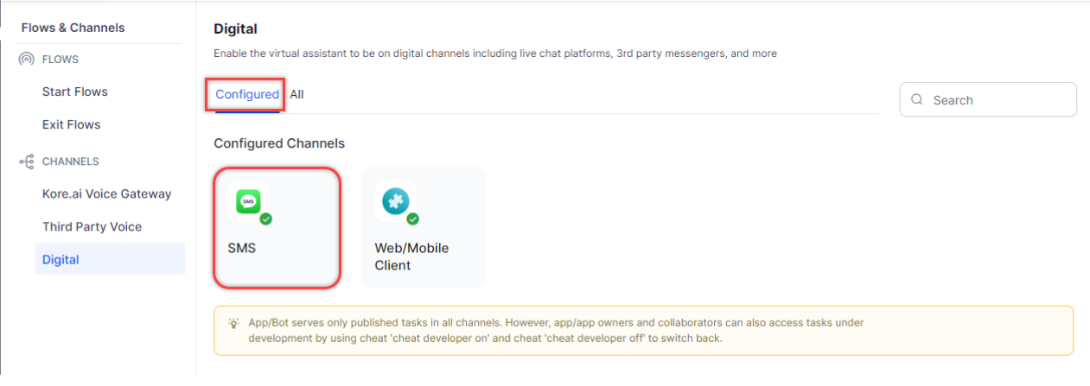Click the CHANNELS section branch icon
The width and height of the screenshot is (1090, 386).
pos(27,161)
